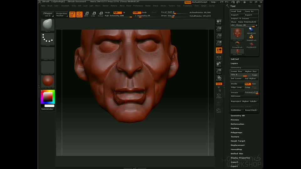
Task: Click the SwitchColor button
Action: pos(48,109)
